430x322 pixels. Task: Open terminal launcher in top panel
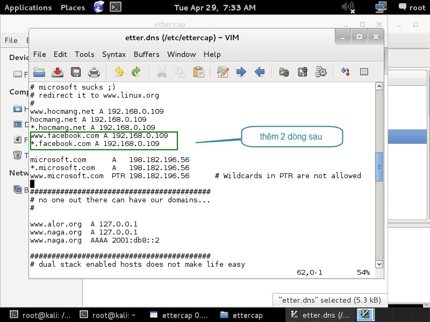[116, 7]
